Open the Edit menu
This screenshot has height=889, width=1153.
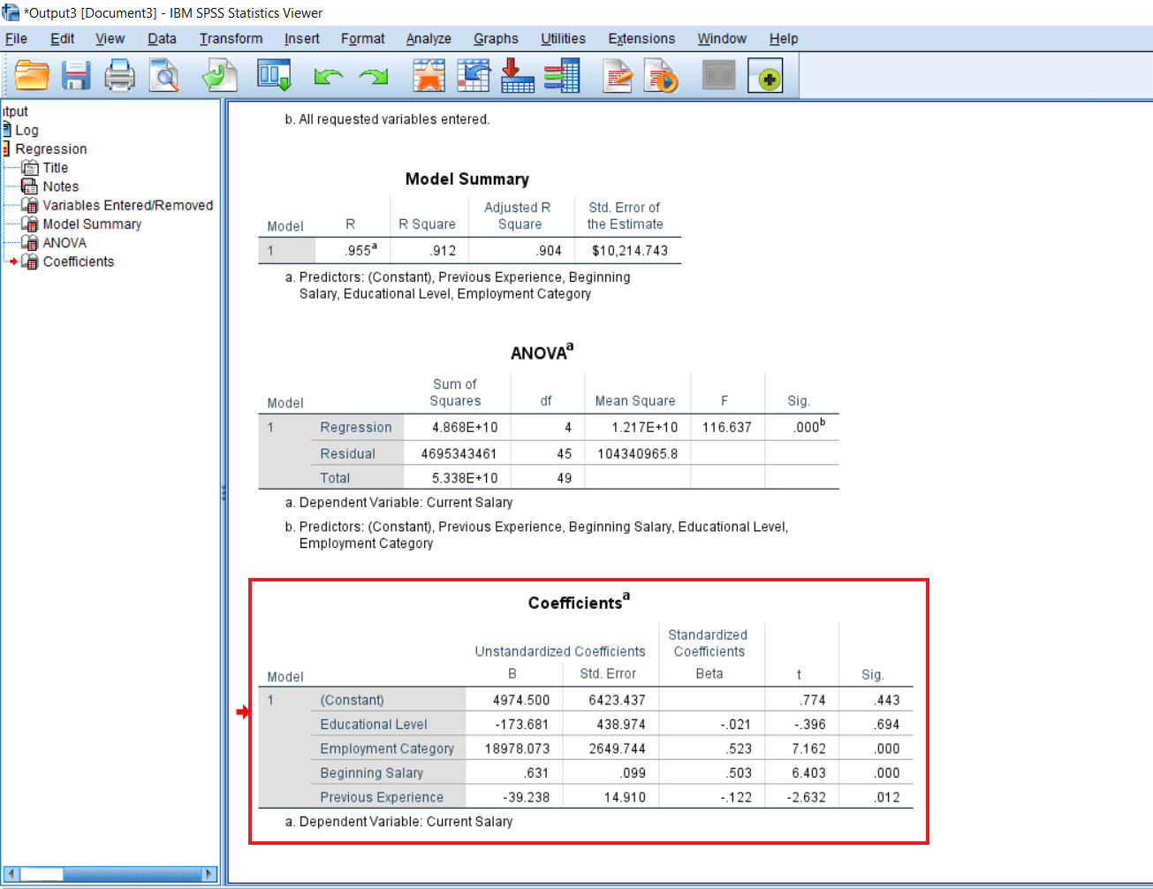62,39
